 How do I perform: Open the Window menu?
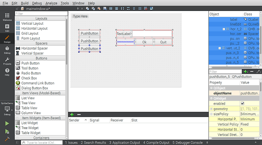click(78, 3)
